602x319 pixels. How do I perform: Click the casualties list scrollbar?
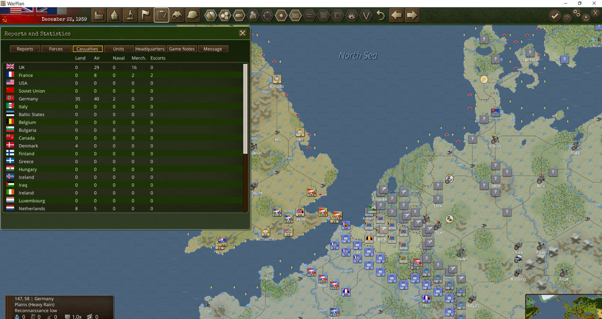pos(245,109)
